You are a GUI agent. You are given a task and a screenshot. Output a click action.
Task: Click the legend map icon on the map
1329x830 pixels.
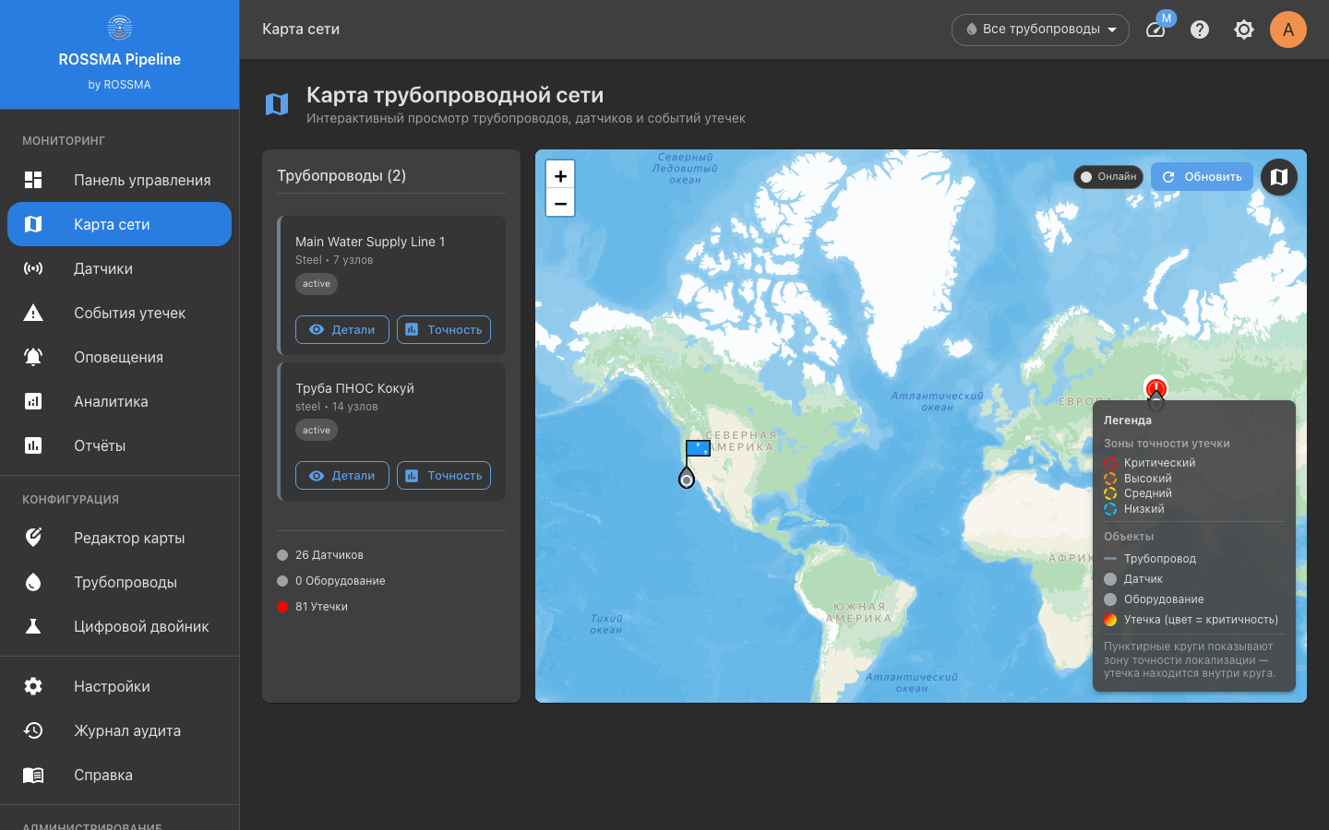(1278, 176)
